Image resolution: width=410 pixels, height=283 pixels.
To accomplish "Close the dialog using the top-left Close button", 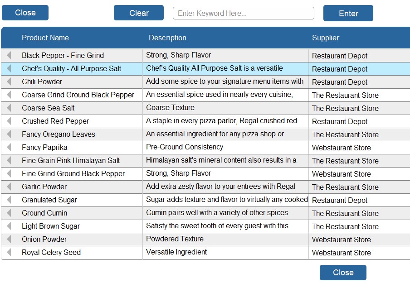I will tap(25, 13).
